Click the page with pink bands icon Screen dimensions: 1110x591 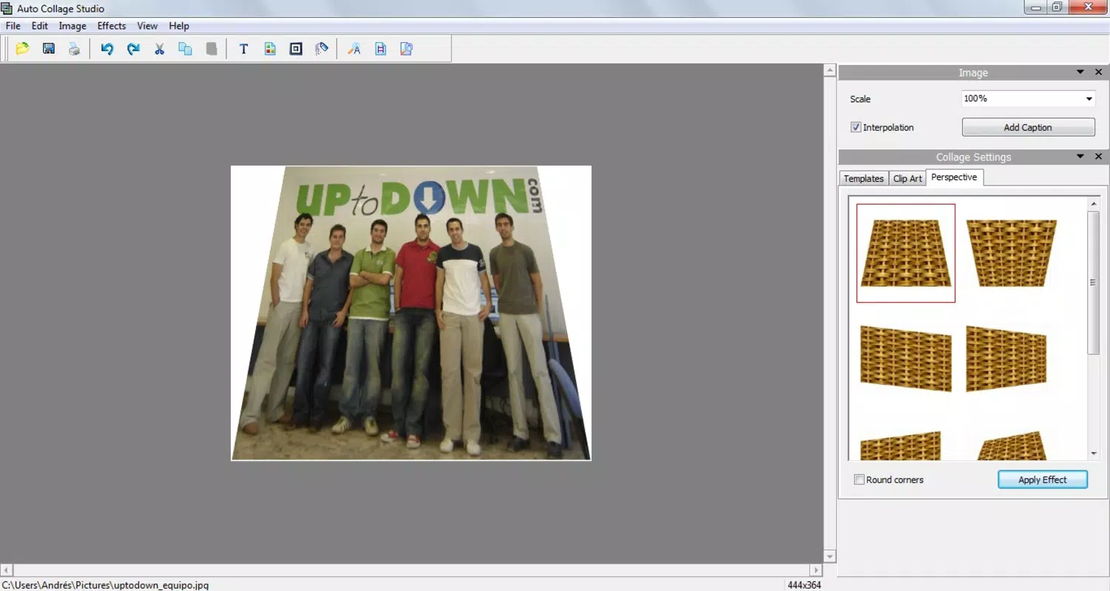click(x=380, y=49)
